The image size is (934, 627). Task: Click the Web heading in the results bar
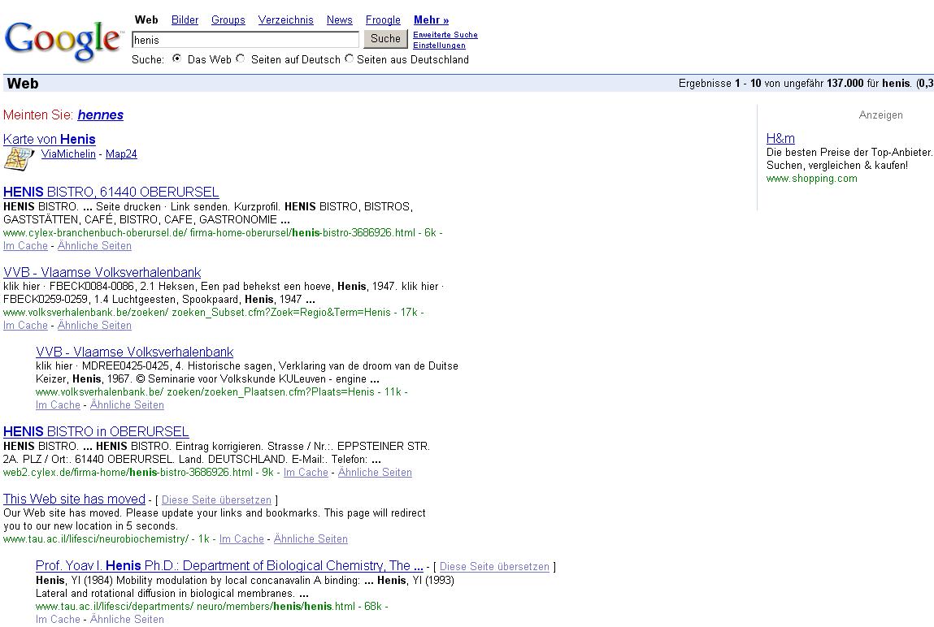(x=23, y=84)
